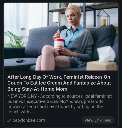Click the name "Sarah McAndrews" in snippet
Screen dimensions: 122x128
point(65,101)
